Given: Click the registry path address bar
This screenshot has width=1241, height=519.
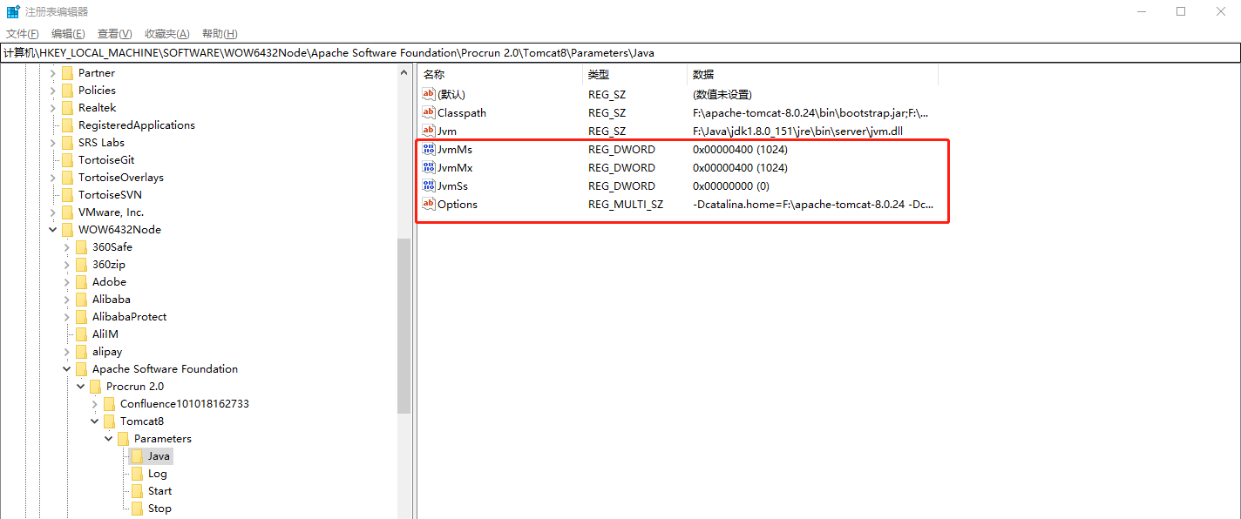Looking at the screenshot, I should (349, 52).
